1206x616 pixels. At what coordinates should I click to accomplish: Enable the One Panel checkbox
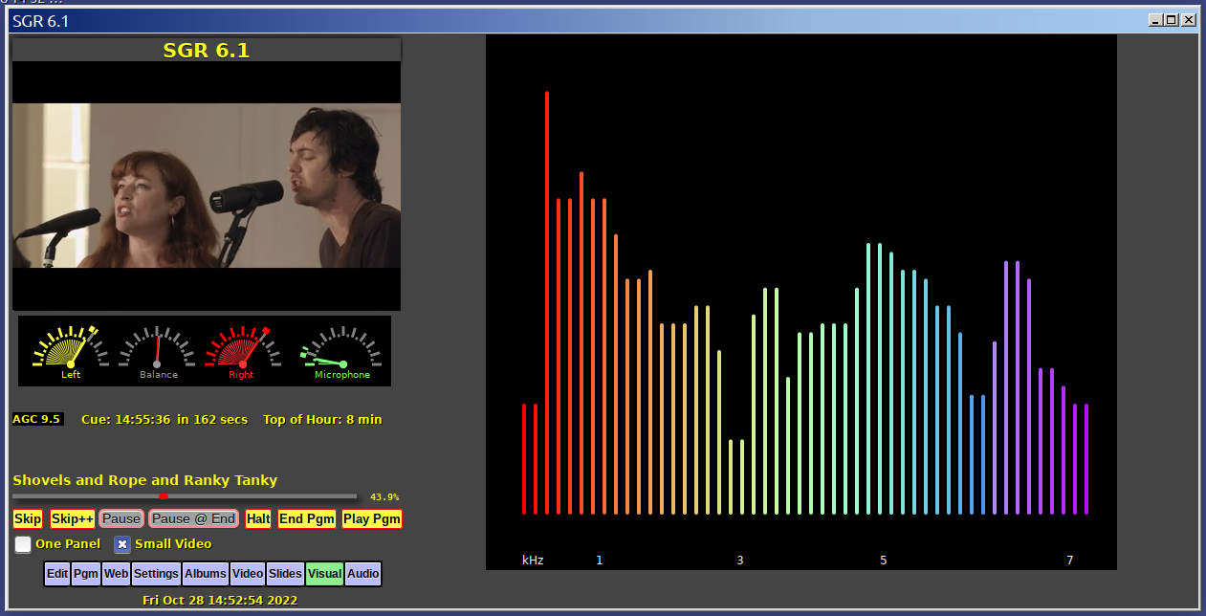coord(23,544)
